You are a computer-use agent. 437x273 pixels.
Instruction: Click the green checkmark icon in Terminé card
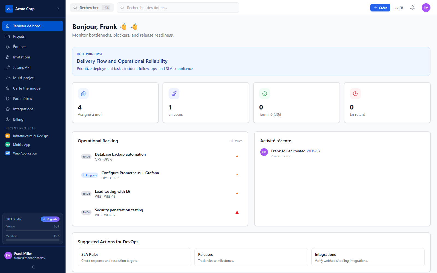click(265, 94)
